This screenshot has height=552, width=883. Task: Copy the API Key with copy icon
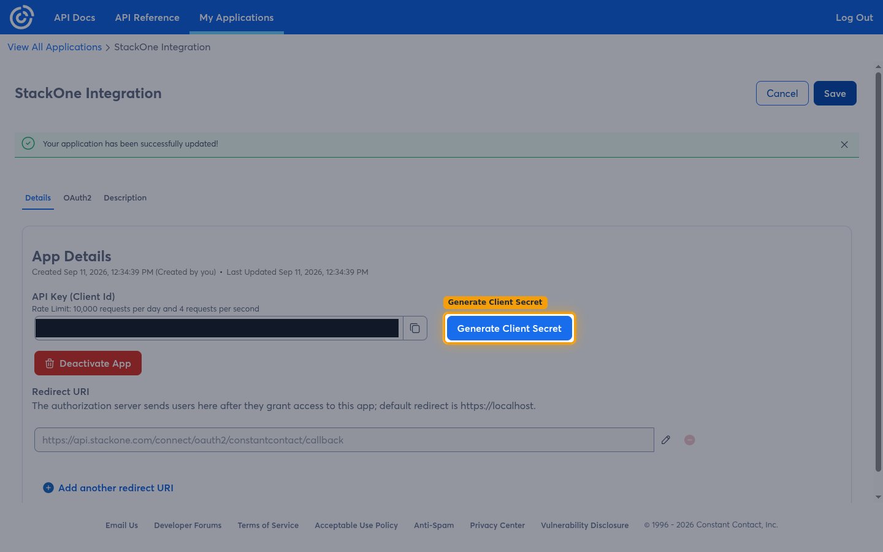415,328
